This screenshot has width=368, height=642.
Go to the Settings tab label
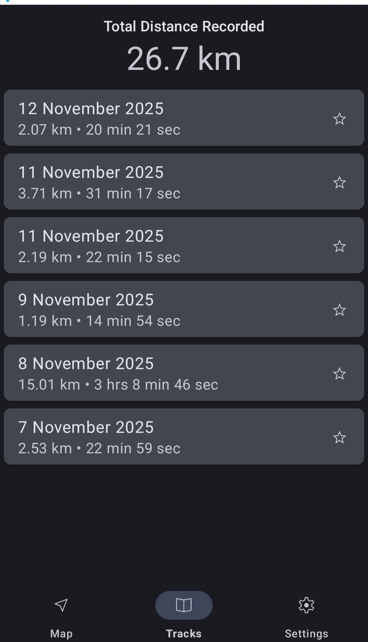pyautogui.click(x=306, y=633)
